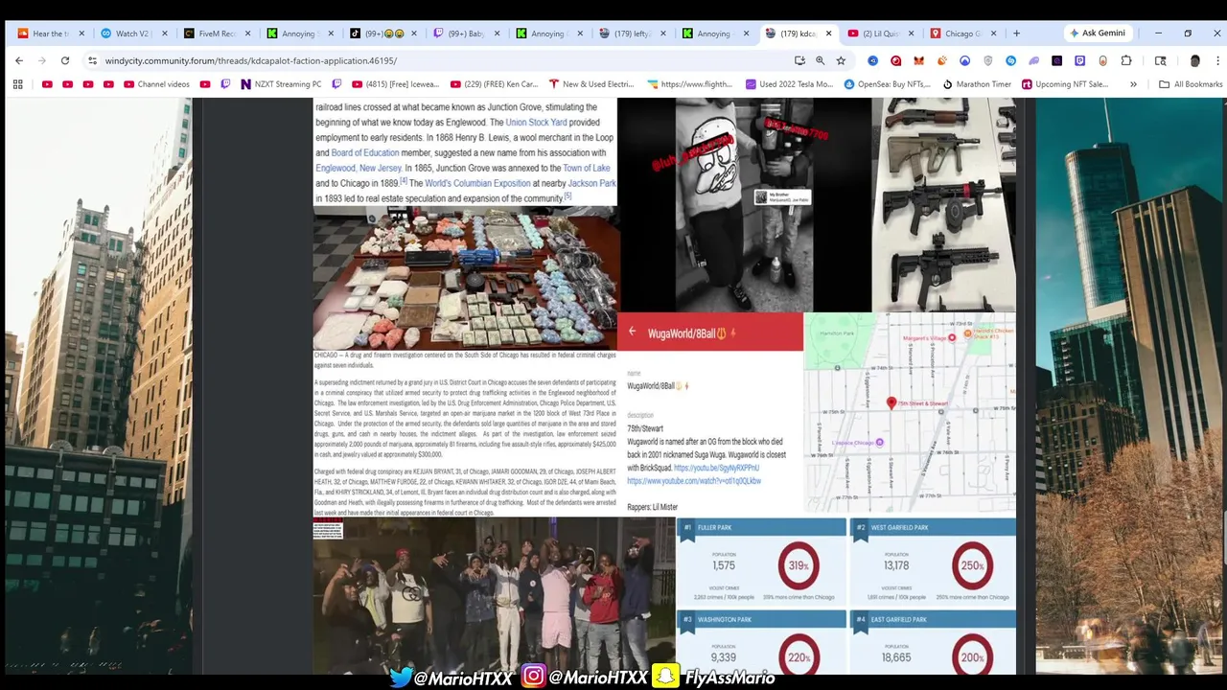This screenshot has width=1227, height=690.
Task: Open OpenSea: Buy NFTs bookmark
Action: click(x=887, y=84)
